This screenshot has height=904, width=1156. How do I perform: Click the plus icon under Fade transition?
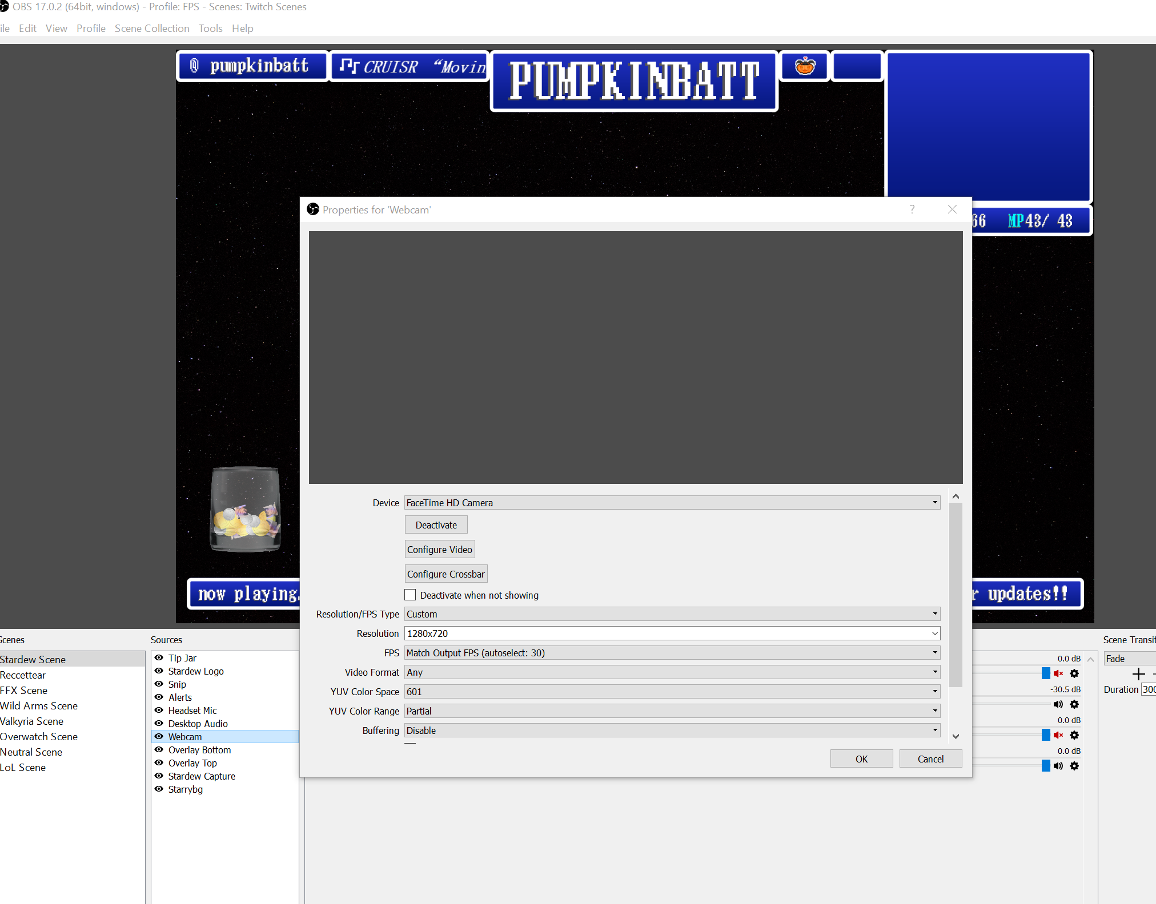[x=1138, y=674]
